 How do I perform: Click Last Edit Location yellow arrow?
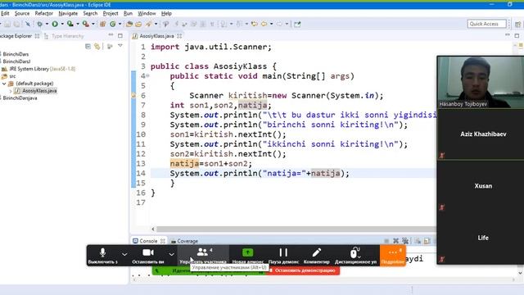(x=255, y=24)
